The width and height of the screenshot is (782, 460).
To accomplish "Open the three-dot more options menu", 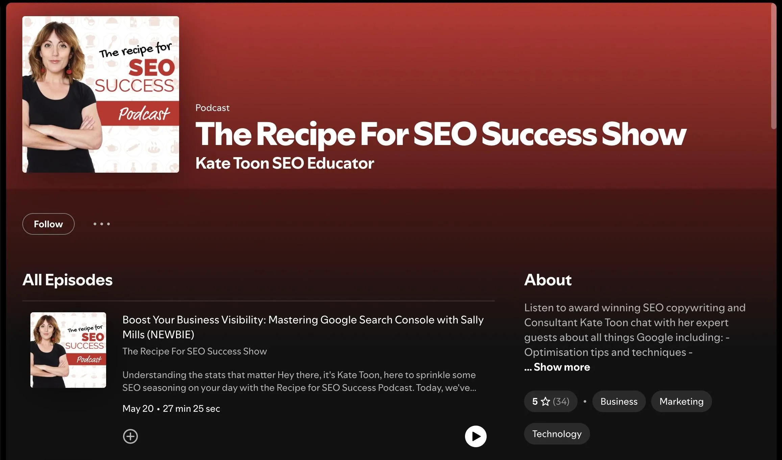I will click(102, 224).
